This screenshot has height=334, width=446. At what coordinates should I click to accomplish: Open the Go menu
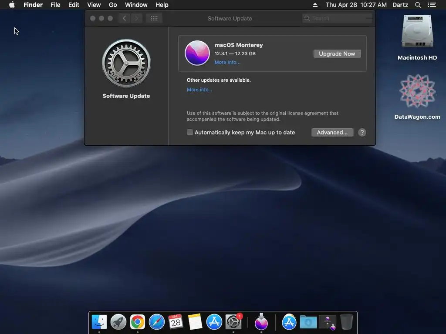(113, 5)
